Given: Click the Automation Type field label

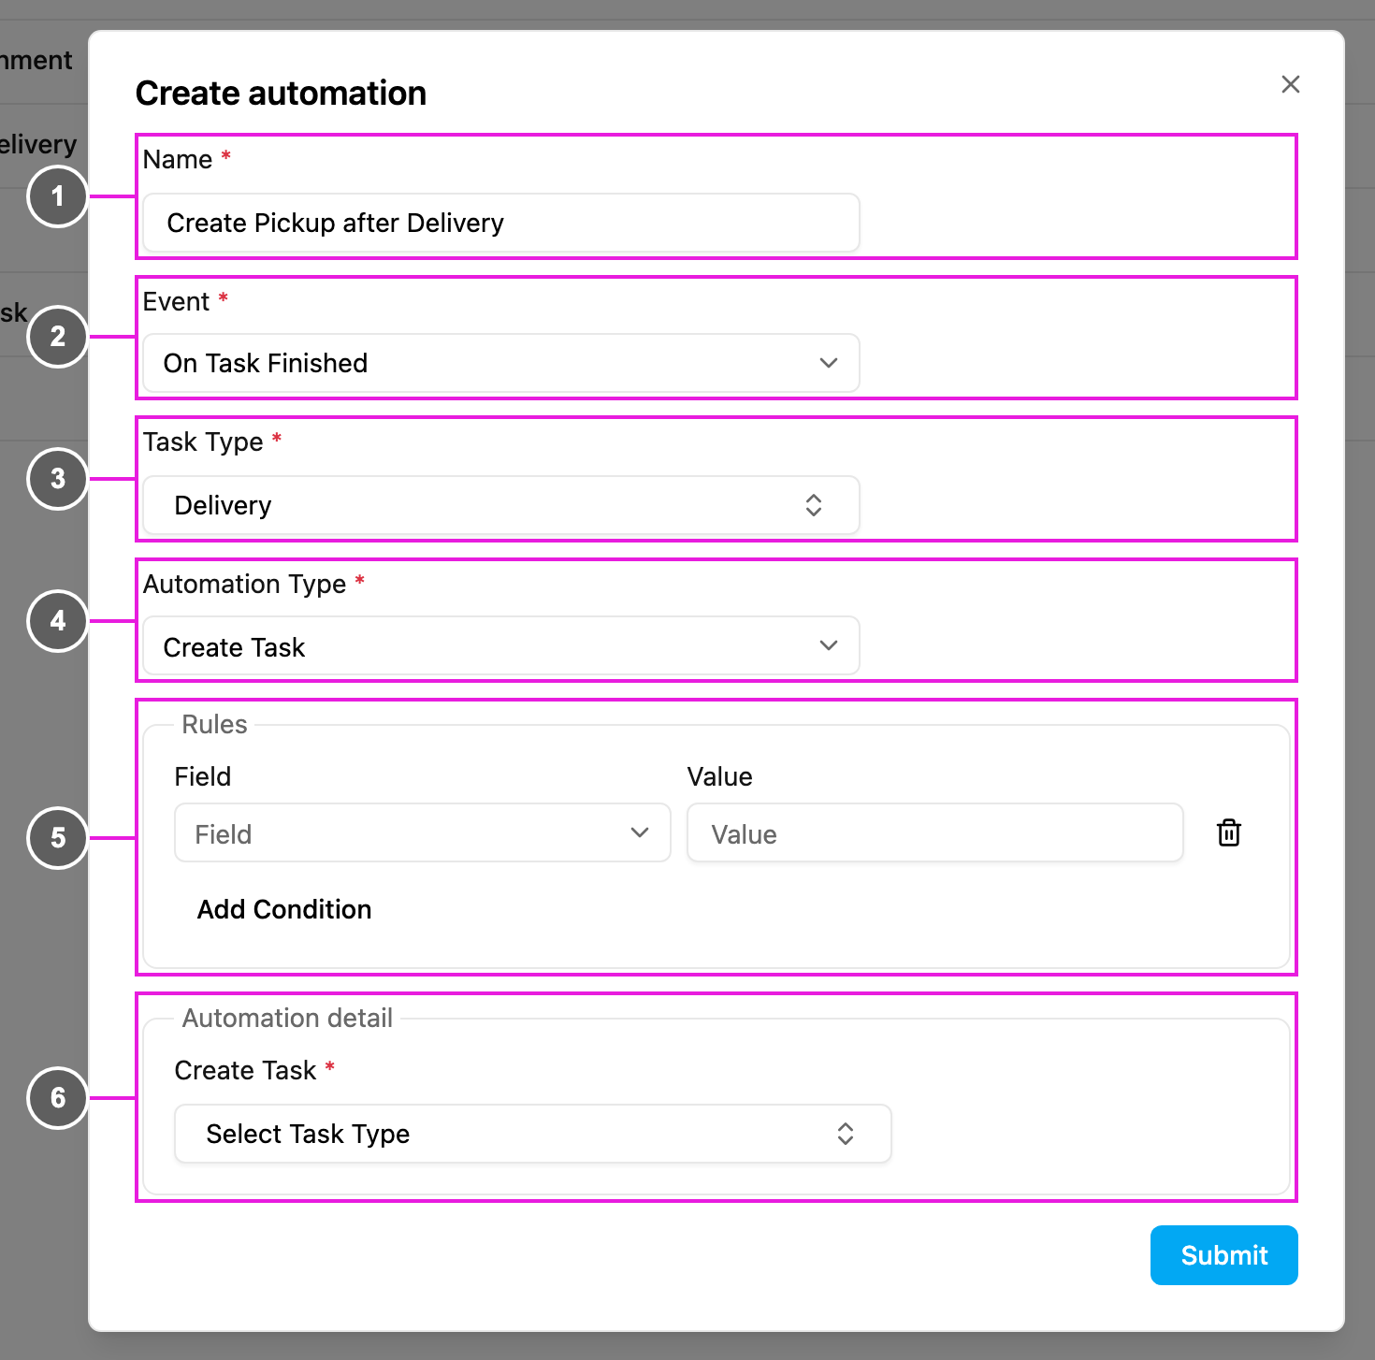Looking at the screenshot, I should (245, 584).
